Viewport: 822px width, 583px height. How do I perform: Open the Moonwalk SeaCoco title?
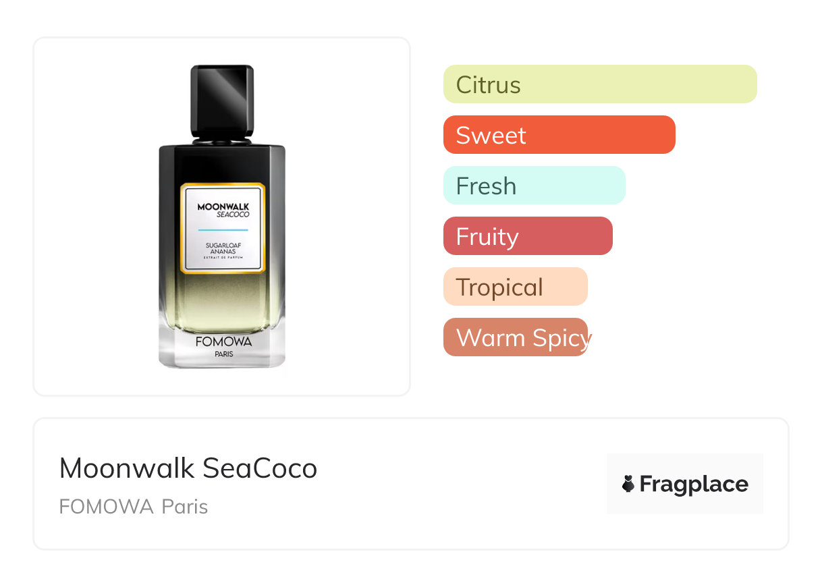(188, 468)
